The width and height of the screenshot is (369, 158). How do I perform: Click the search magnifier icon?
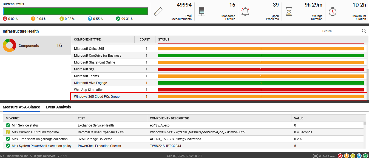pos(364,31)
